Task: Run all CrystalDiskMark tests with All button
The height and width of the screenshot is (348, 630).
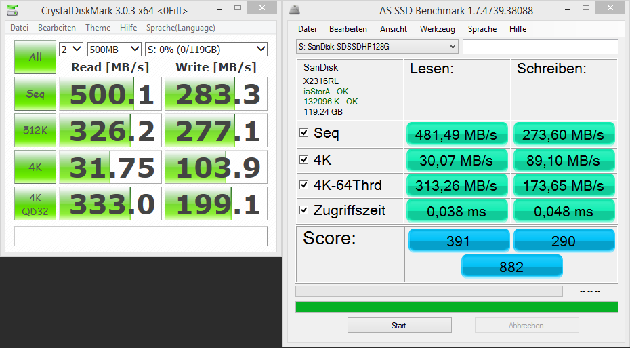Action: tap(35, 57)
